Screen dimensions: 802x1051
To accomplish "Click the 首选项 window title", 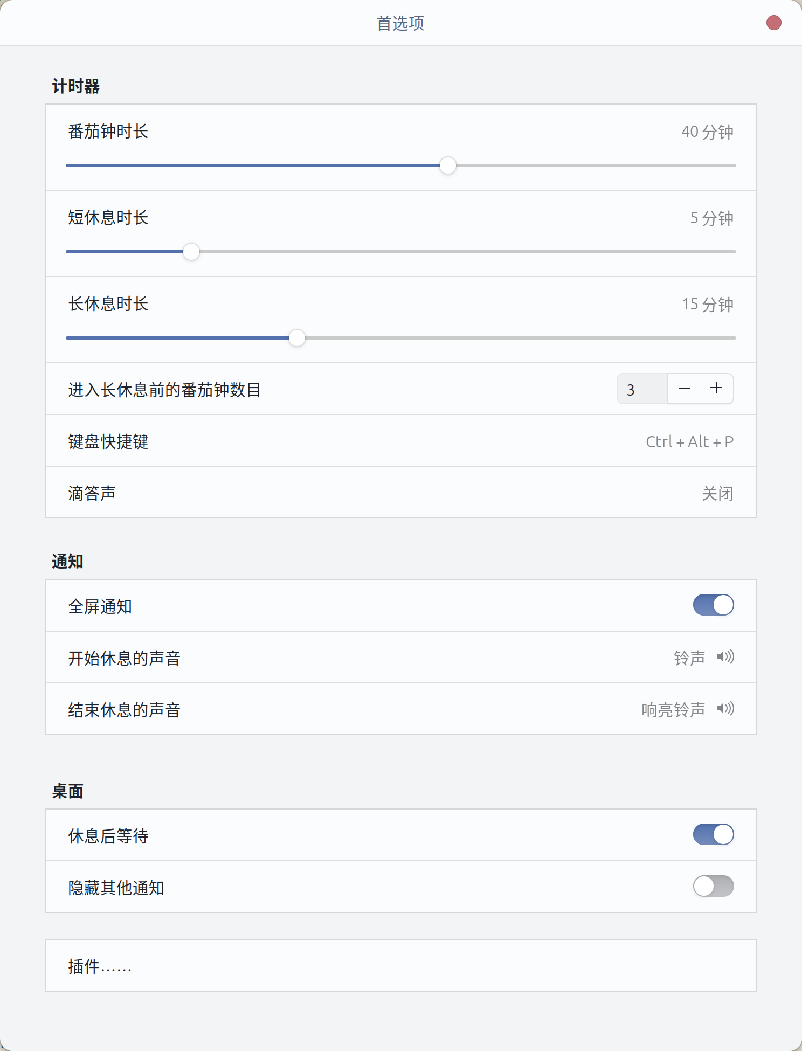I will point(400,23).
